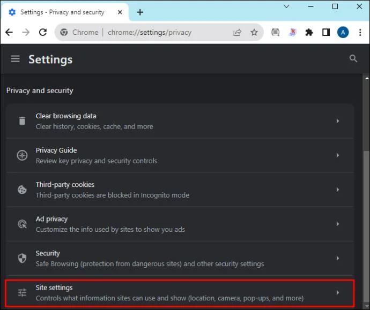Expand the Privacy Guide row arrow
The height and width of the screenshot is (310, 370).
click(x=338, y=155)
